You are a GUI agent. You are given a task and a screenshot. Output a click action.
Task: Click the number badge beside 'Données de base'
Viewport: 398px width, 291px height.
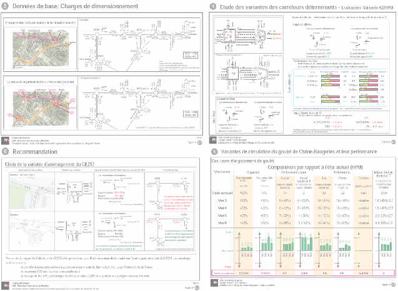coord(5,6)
